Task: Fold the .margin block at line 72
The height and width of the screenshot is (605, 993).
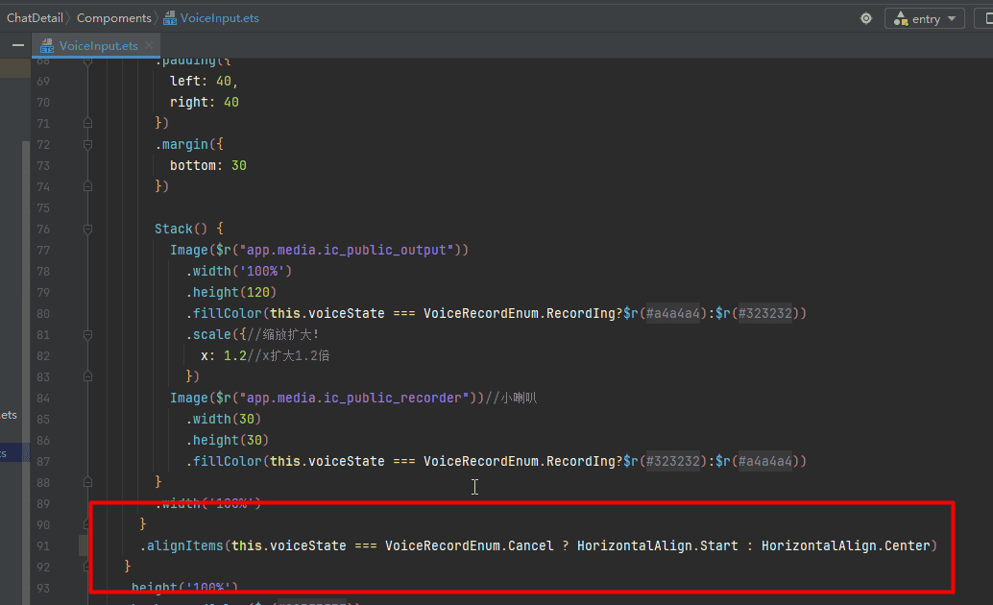Action: [88, 144]
